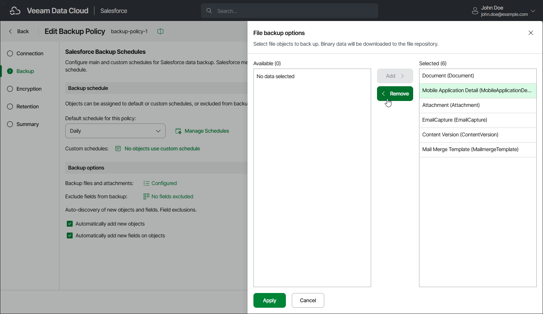Click the custom schedules calendar icon
Viewport: 543px width, 314px height.
(x=118, y=149)
